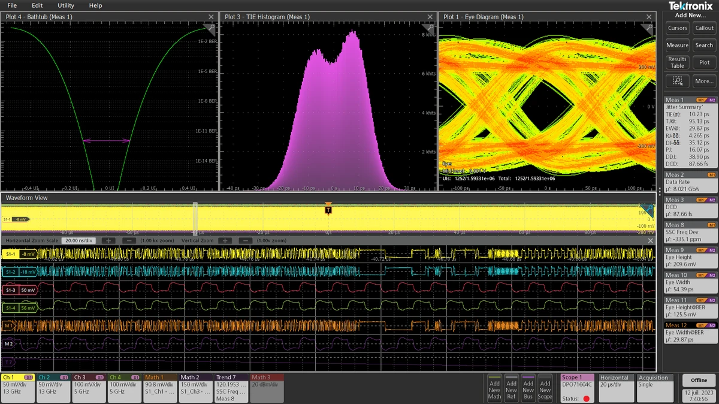This screenshot has width=719, height=404.
Task: Click the Measure button
Action: 678,45
